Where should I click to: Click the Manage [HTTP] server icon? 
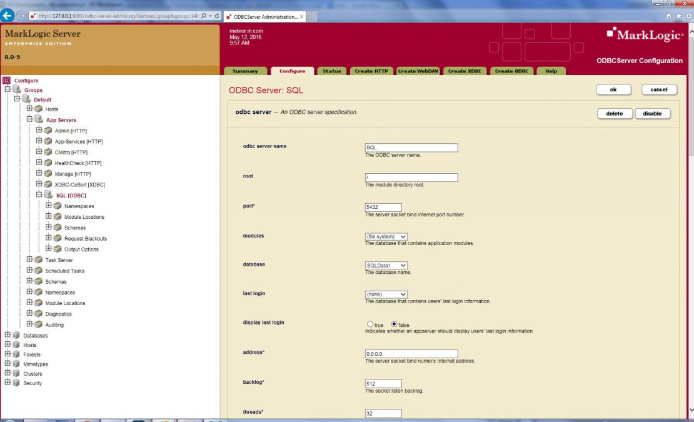[x=48, y=173]
